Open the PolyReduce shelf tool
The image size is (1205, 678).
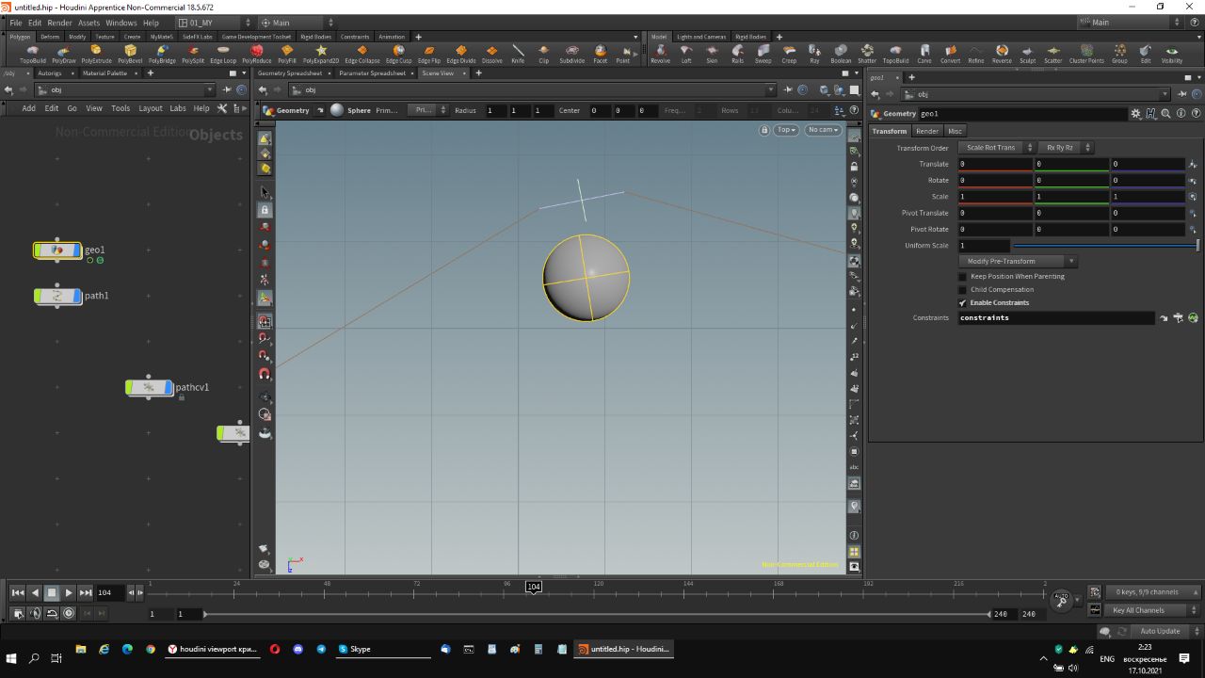click(x=256, y=52)
